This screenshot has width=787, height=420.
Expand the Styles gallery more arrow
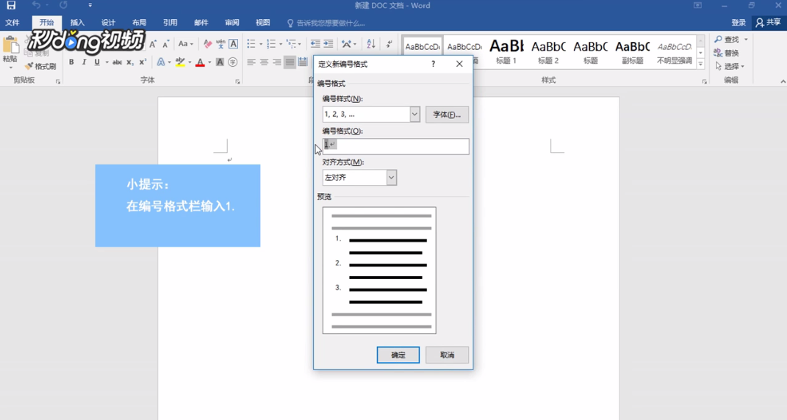701,65
